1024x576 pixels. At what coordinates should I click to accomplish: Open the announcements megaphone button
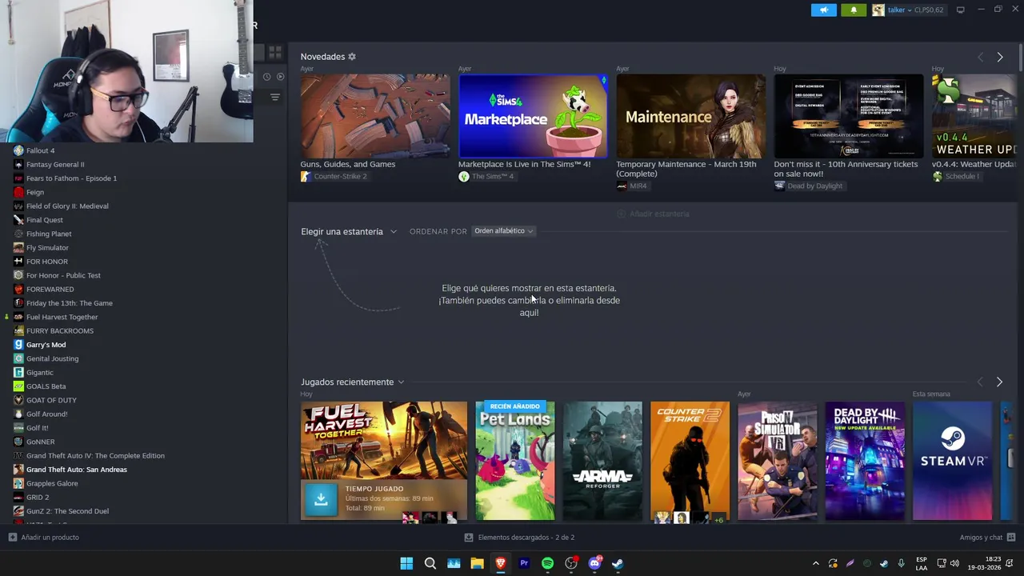click(x=823, y=10)
